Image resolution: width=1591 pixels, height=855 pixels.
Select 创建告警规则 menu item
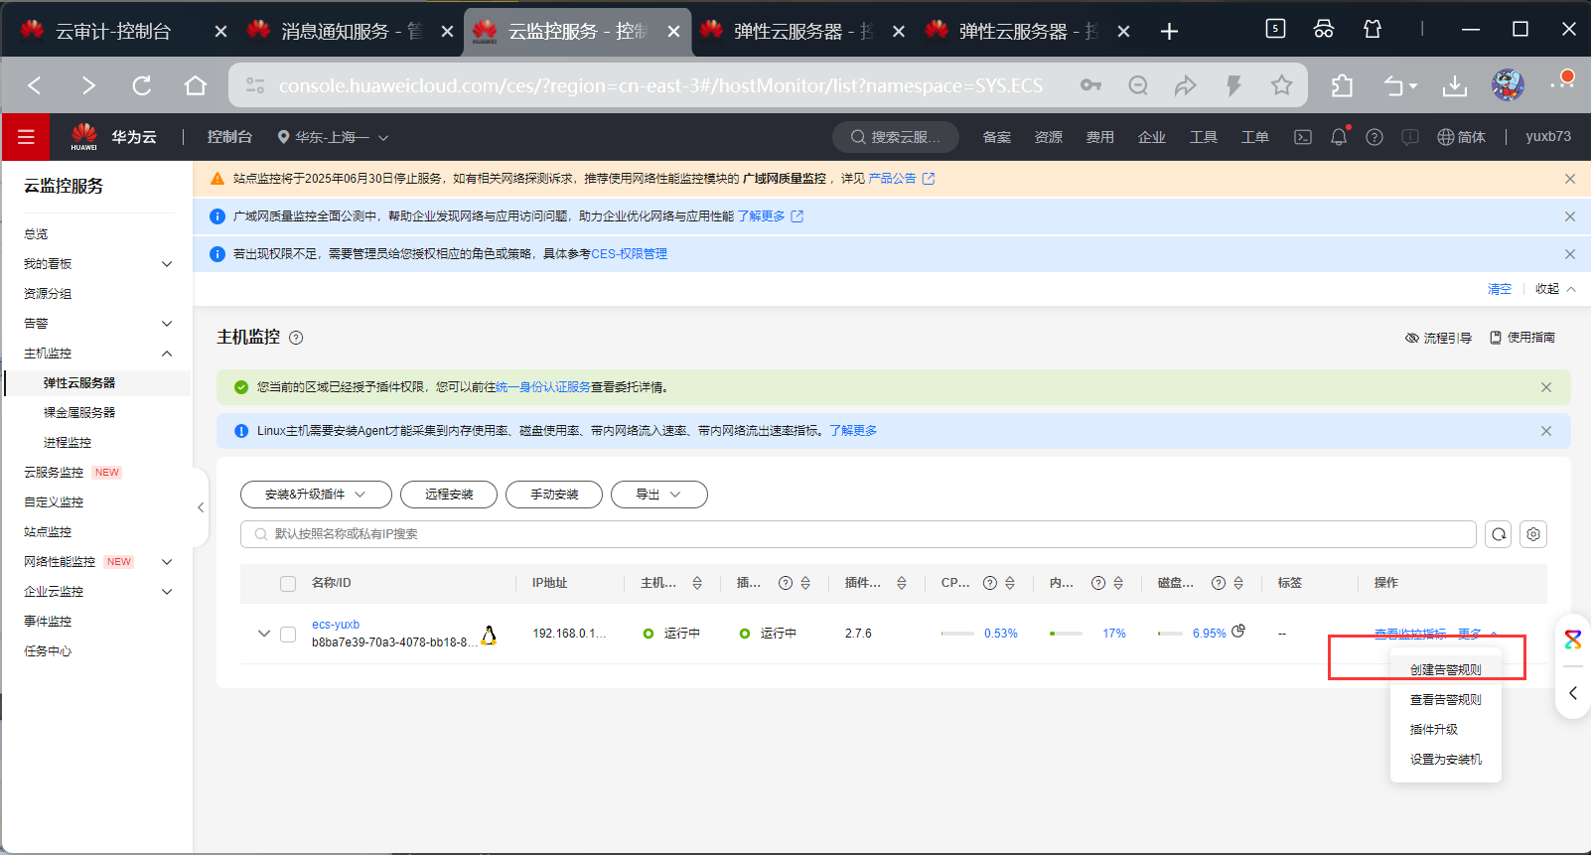(1445, 670)
